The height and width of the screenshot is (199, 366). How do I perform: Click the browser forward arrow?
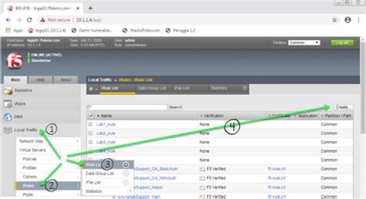tap(19, 20)
